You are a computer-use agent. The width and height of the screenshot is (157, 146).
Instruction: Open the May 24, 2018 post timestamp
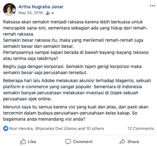click(30, 13)
